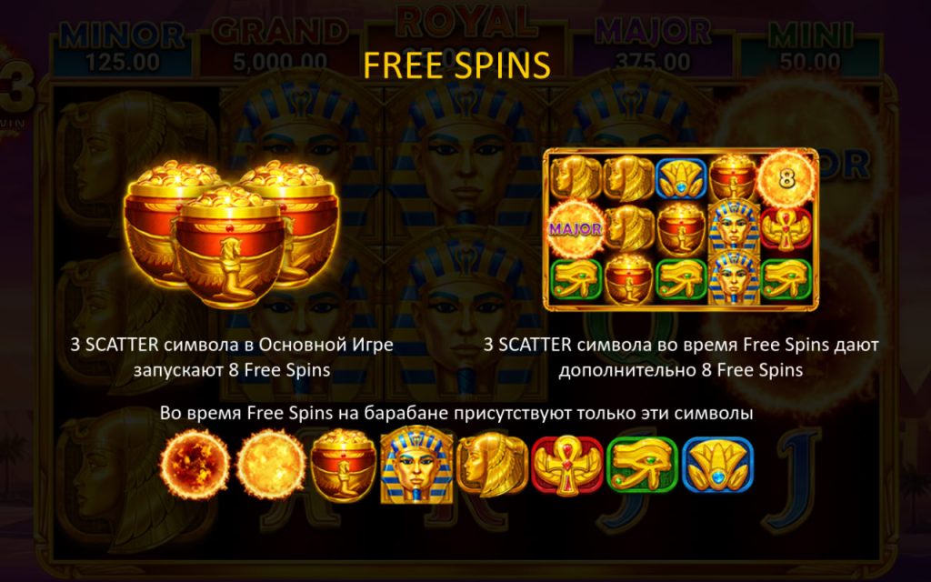Select the red winged ankh symbol
This screenshot has width=931, height=582.
pyautogui.click(x=567, y=466)
